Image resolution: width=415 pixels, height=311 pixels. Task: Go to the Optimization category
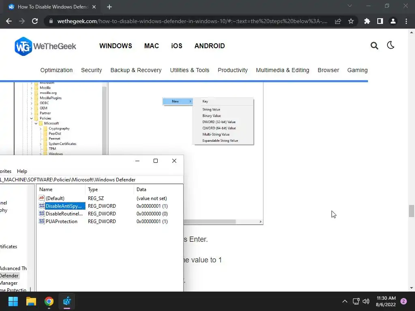(x=56, y=70)
